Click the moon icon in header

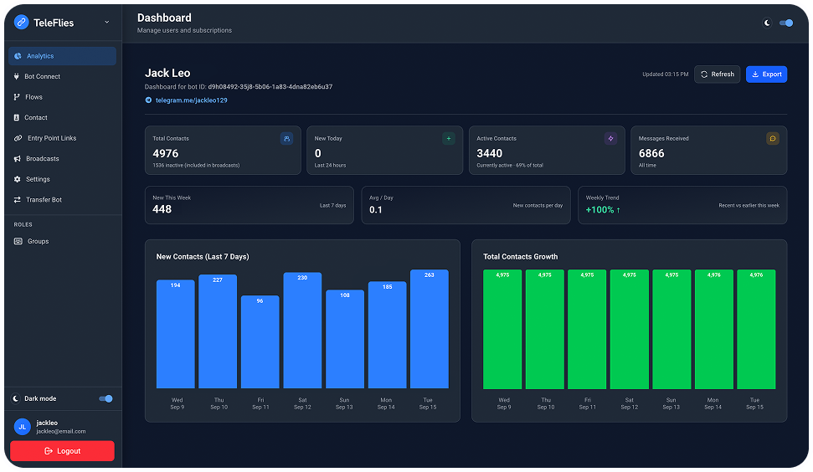pos(767,23)
